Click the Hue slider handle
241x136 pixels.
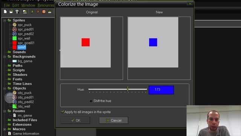click(x=128, y=89)
